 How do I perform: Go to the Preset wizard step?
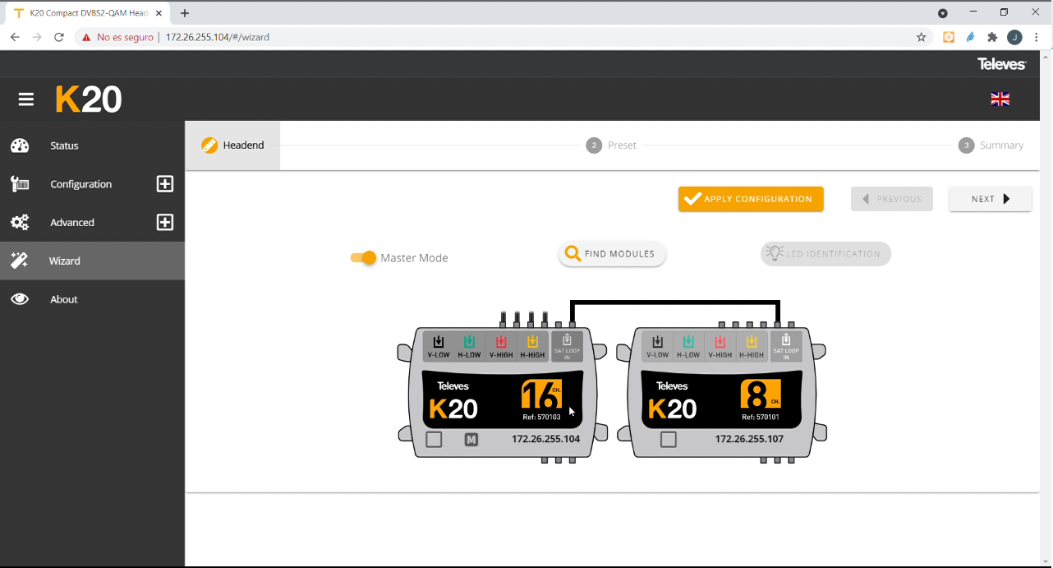pos(612,145)
